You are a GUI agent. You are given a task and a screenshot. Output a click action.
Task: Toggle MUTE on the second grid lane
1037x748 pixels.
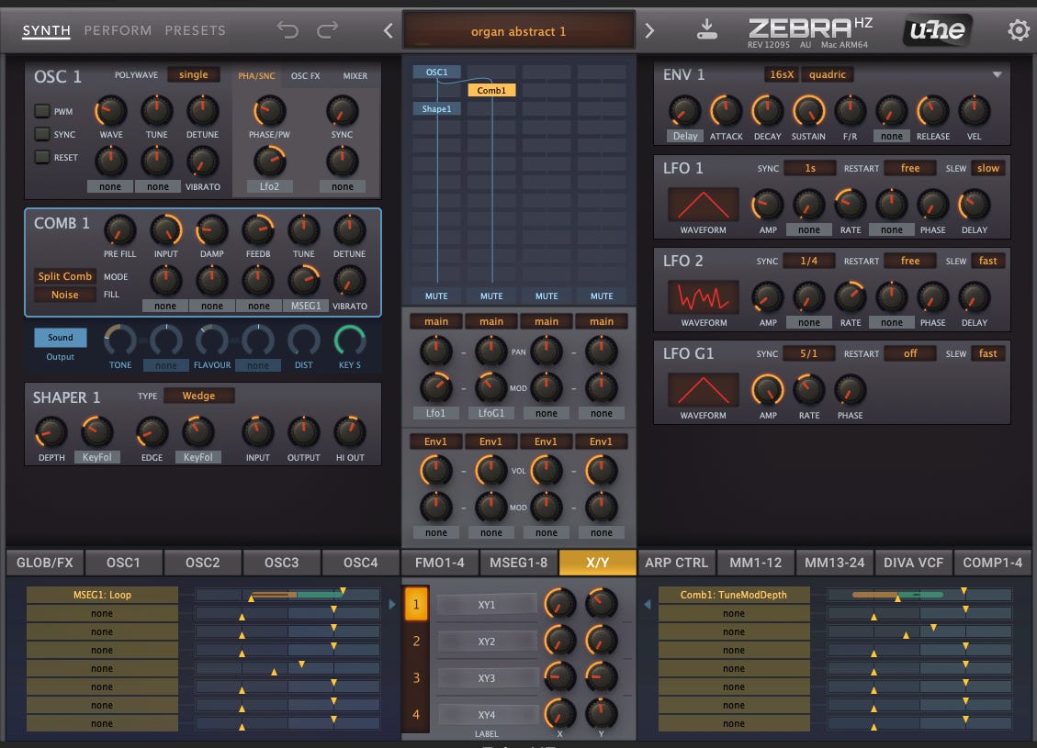click(x=491, y=296)
